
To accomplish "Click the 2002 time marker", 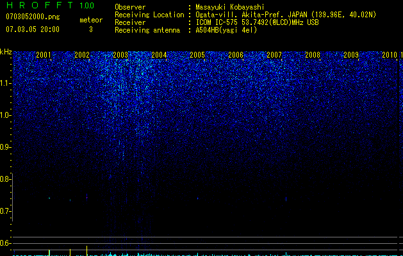I will click(82, 54).
